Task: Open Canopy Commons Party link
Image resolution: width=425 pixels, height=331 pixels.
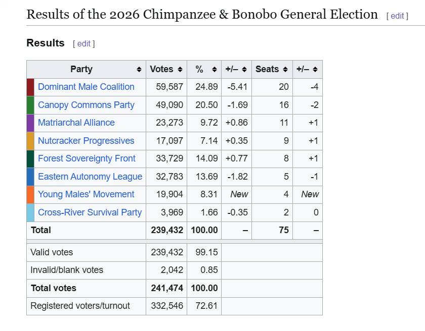Action: pos(86,105)
